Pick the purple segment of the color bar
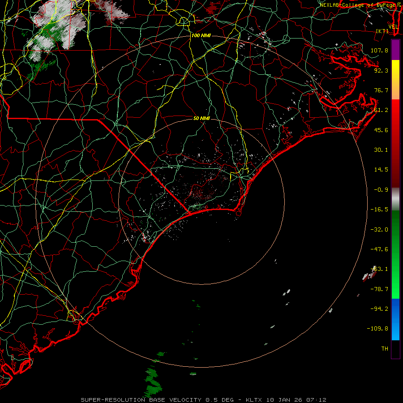403x403 pixels. (x=395, y=50)
